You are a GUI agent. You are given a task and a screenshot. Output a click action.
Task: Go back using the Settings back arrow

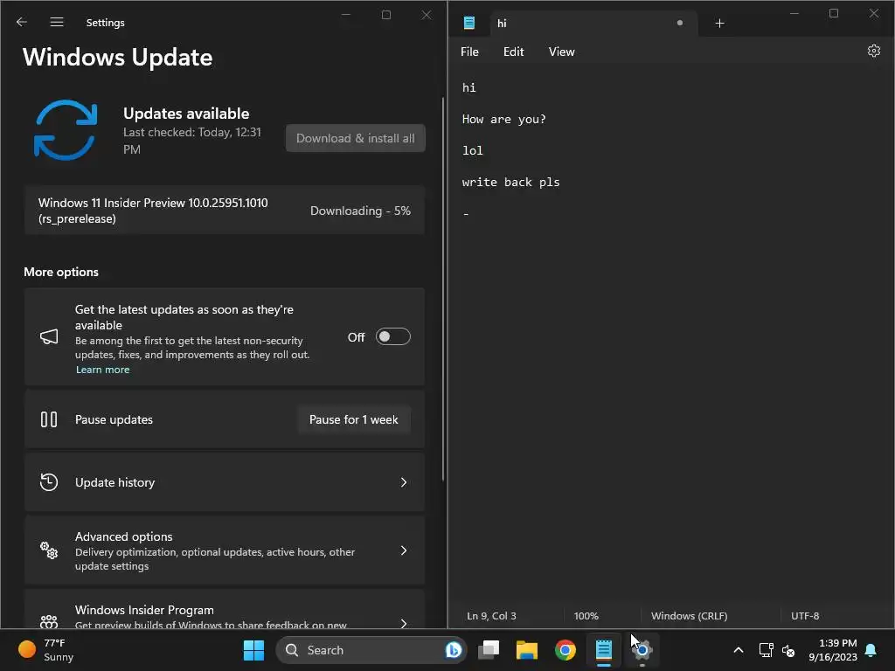(22, 22)
